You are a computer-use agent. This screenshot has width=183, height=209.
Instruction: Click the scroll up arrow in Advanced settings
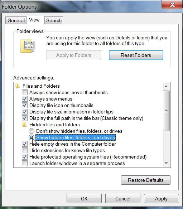[166, 87]
